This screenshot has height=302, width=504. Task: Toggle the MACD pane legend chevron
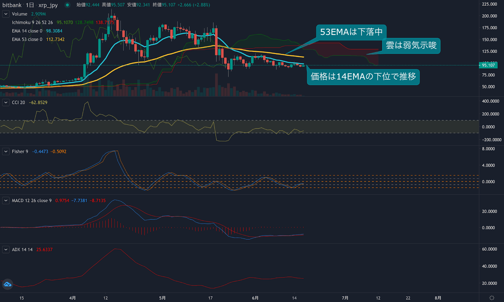6,201
